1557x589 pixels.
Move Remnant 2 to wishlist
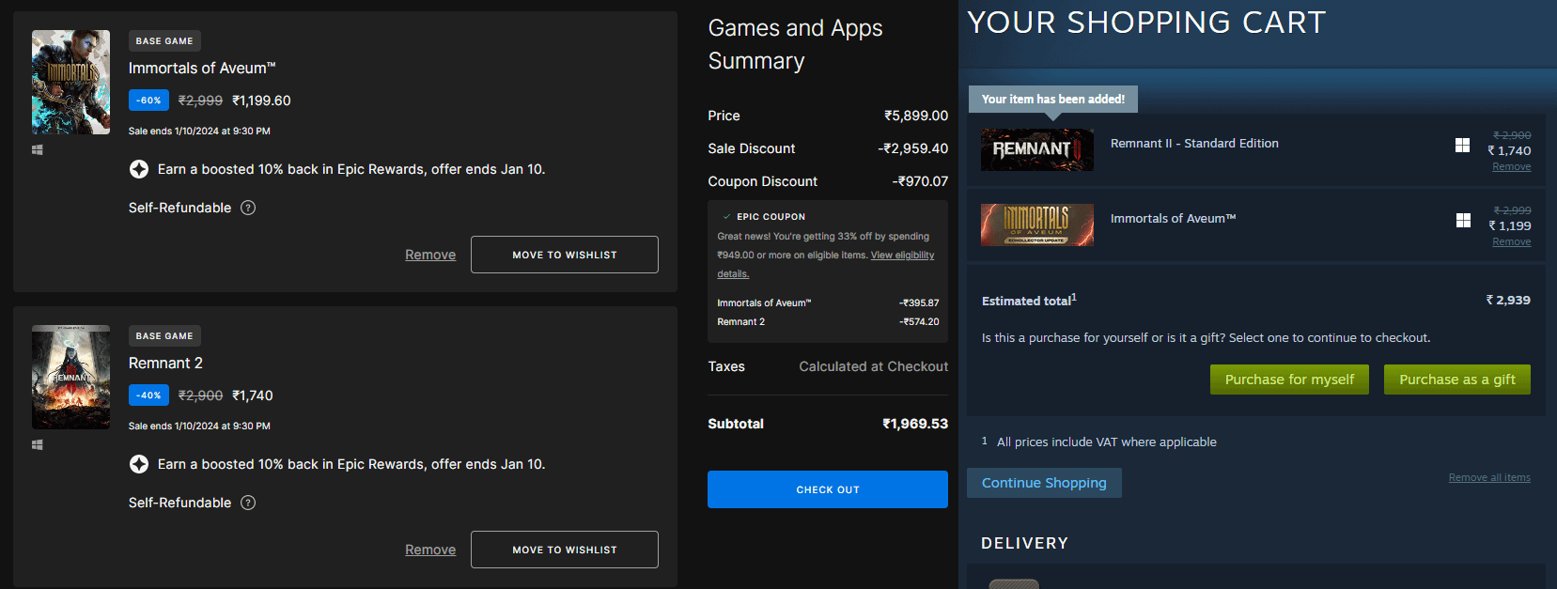coord(565,550)
